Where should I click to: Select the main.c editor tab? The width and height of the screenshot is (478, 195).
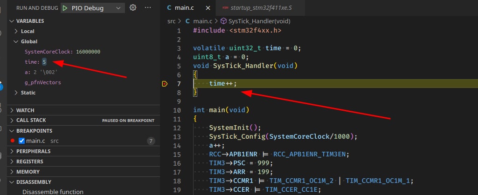click(x=185, y=8)
